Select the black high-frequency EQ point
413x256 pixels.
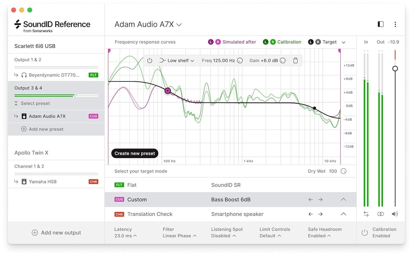click(314, 108)
